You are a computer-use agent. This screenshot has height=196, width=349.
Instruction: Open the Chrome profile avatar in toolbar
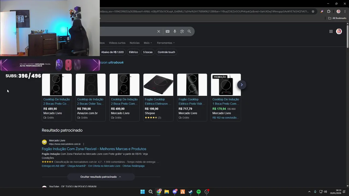pos(338,11)
